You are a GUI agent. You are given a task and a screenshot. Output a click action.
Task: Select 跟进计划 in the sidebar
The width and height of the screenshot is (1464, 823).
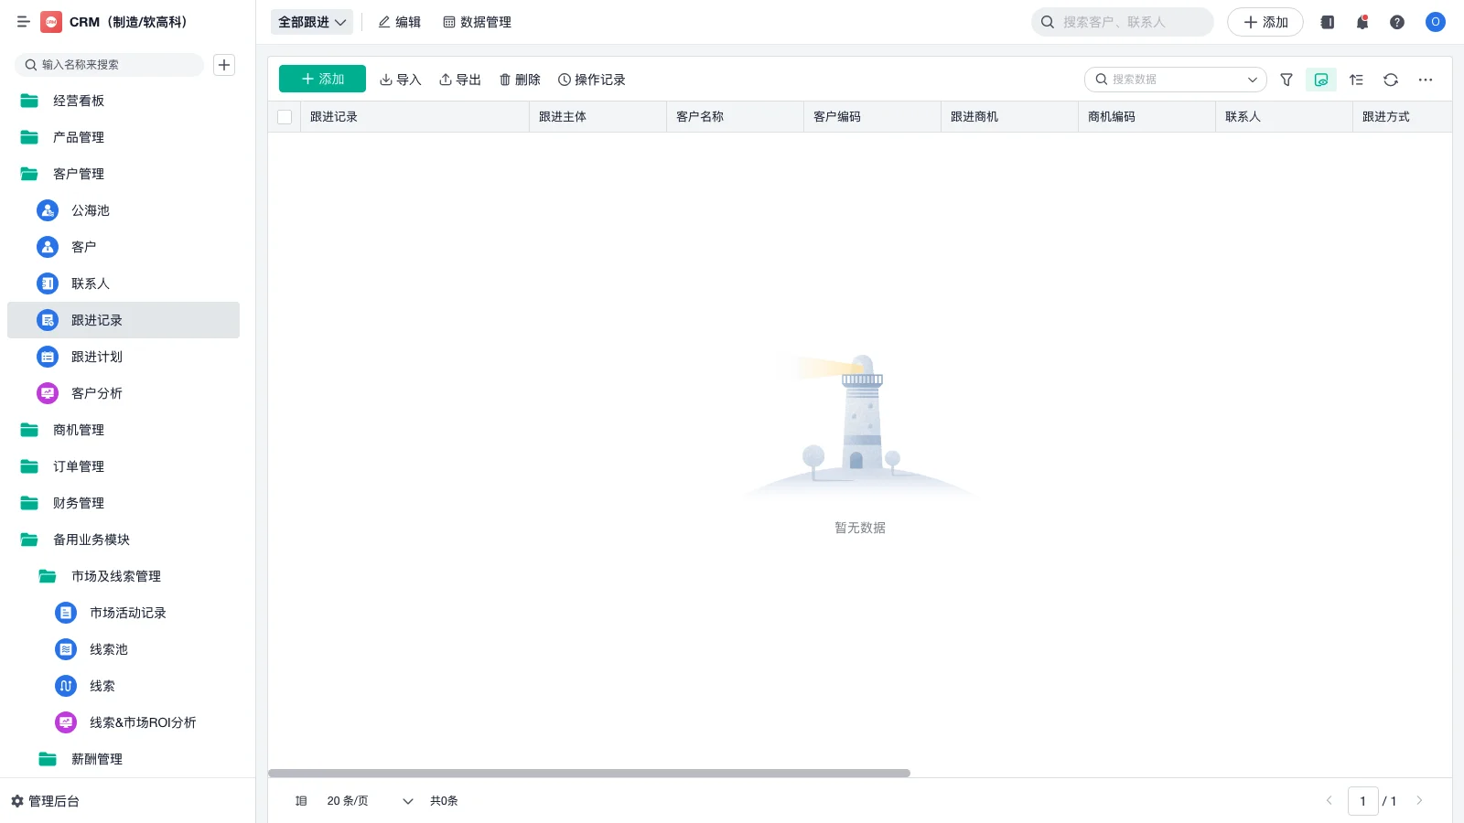click(97, 357)
